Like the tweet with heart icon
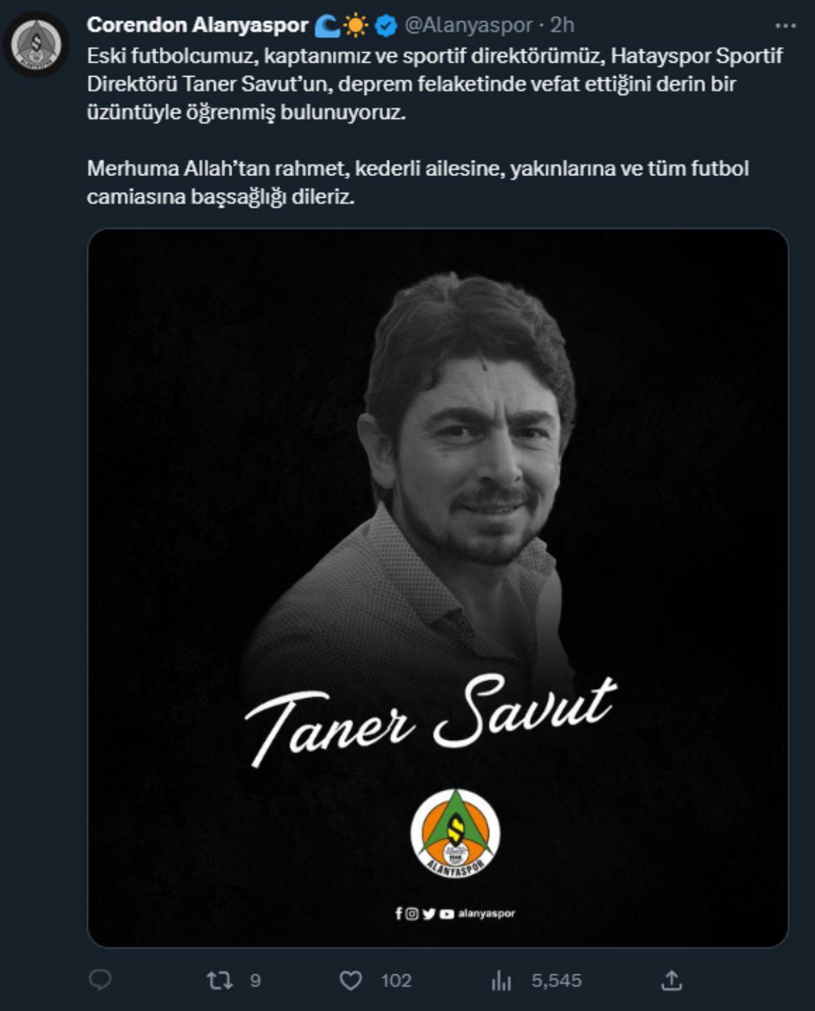This screenshot has height=1011, width=815. pyautogui.click(x=350, y=980)
